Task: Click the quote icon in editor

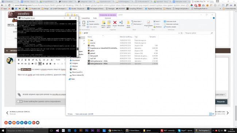Action: click(22, 64)
